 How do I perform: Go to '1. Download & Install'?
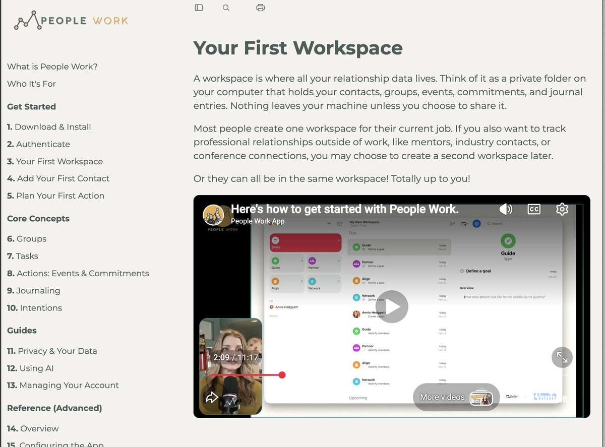pos(49,127)
